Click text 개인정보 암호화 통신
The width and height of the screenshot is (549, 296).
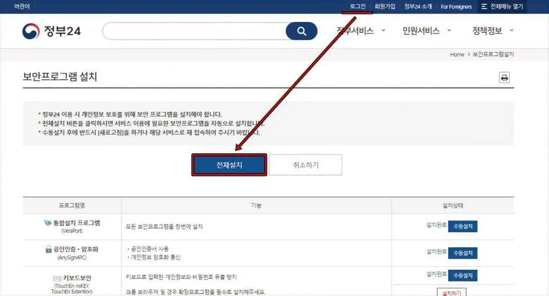(156, 257)
